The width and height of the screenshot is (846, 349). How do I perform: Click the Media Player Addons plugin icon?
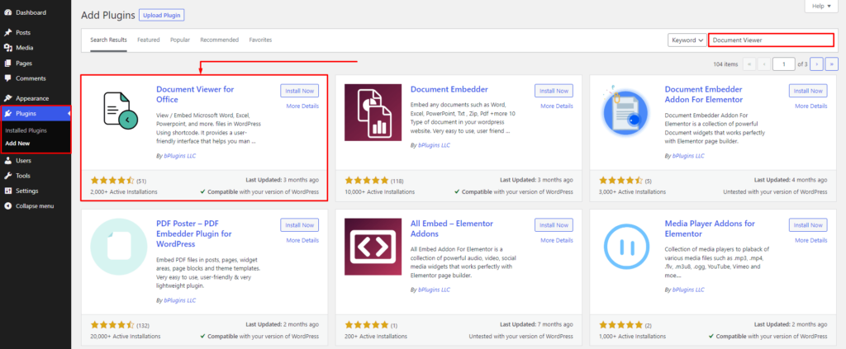(x=627, y=246)
